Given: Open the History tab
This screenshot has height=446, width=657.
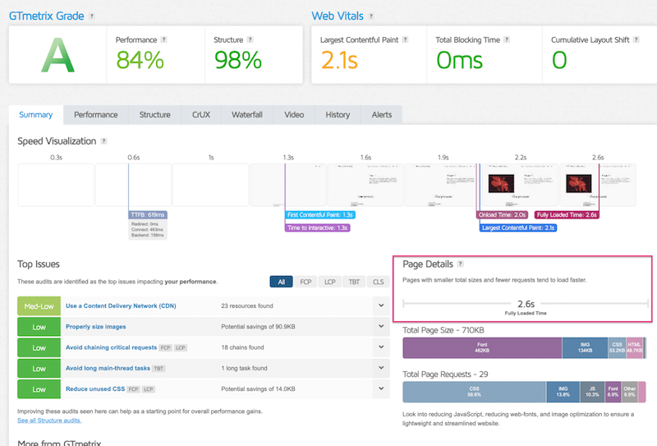Looking at the screenshot, I should (x=338, y=115).
